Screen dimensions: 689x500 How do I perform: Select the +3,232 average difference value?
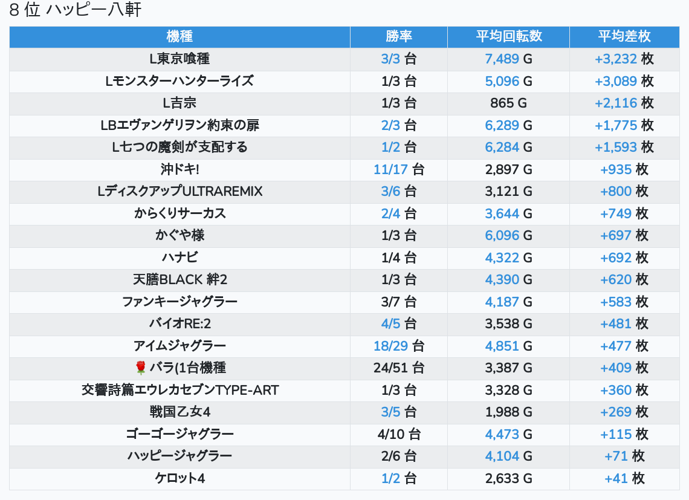(x=616, y=59)
